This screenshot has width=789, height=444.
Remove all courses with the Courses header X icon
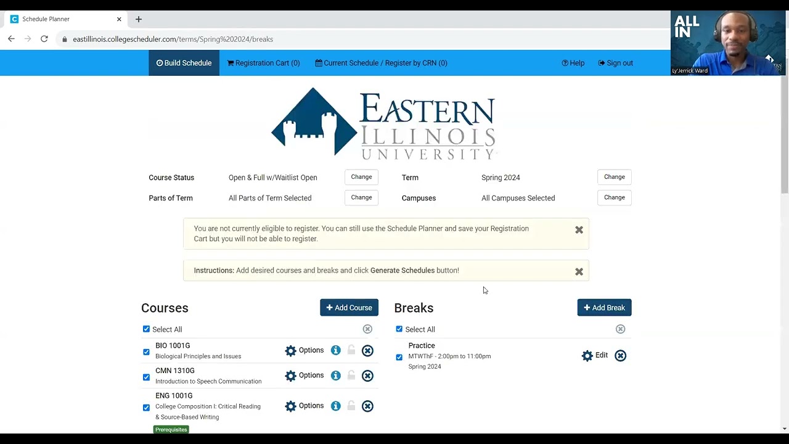367,329
